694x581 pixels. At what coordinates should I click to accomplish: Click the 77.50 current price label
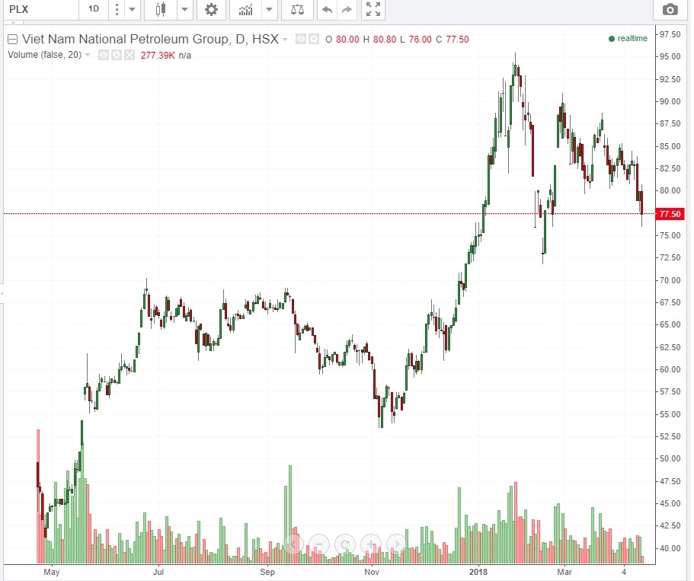point(670,214)
